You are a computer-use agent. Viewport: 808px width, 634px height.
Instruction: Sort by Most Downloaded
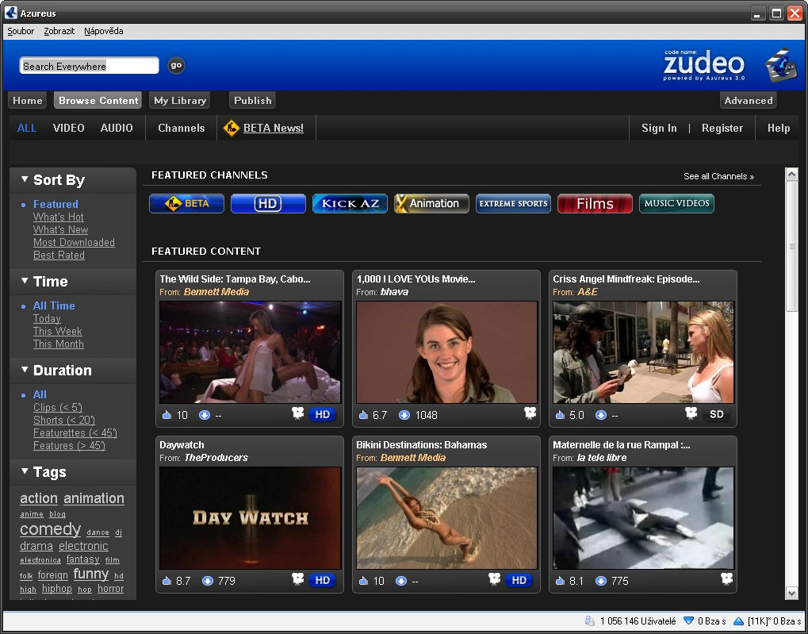pos(74,242)
